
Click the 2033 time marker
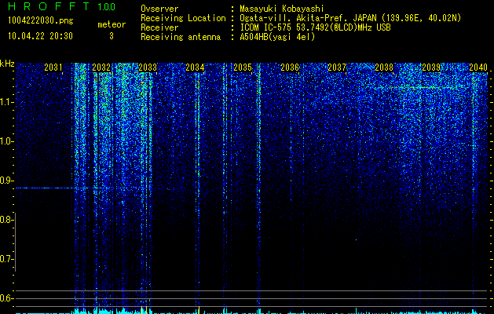pos(148,68)
